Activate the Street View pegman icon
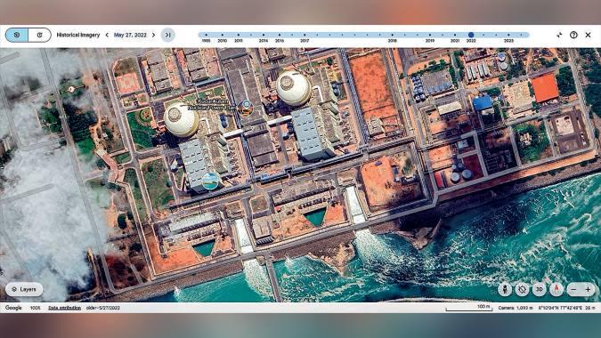The height and width of the screenshot is (338, 601). point(505,289)
